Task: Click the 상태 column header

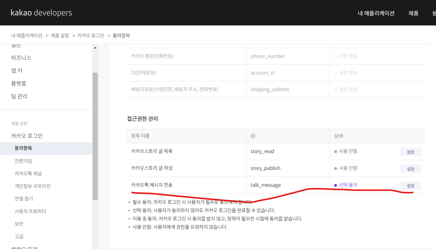Action: (x=338, y=136)
